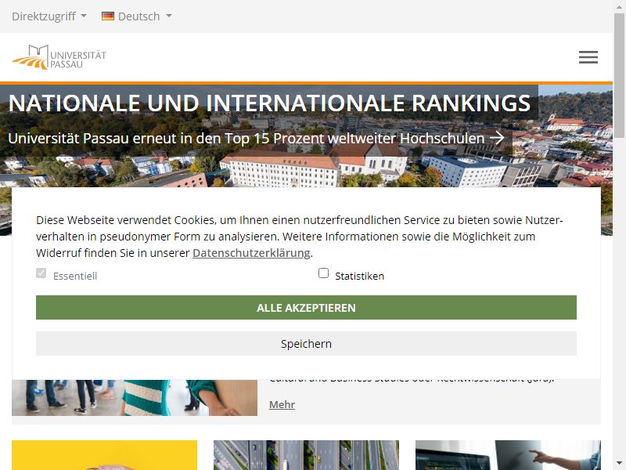
Task: Click the vertical scrollbar thumb
Action: pos(620,75)
